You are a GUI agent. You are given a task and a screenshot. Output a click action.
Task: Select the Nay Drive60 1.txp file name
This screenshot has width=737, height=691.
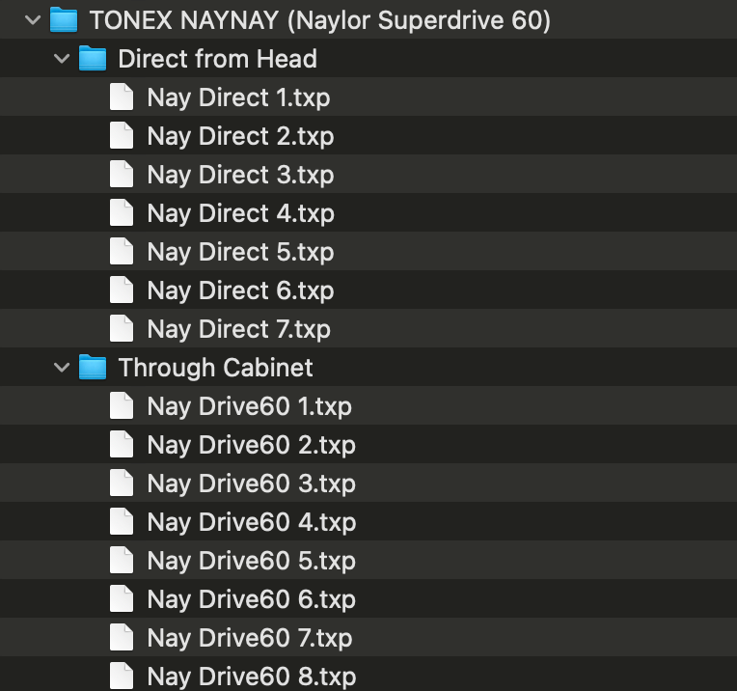coord(249,406)
